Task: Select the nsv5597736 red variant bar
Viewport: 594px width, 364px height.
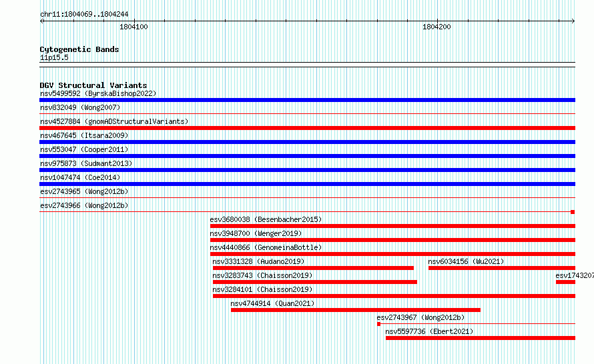Action: tap(481, 338)
